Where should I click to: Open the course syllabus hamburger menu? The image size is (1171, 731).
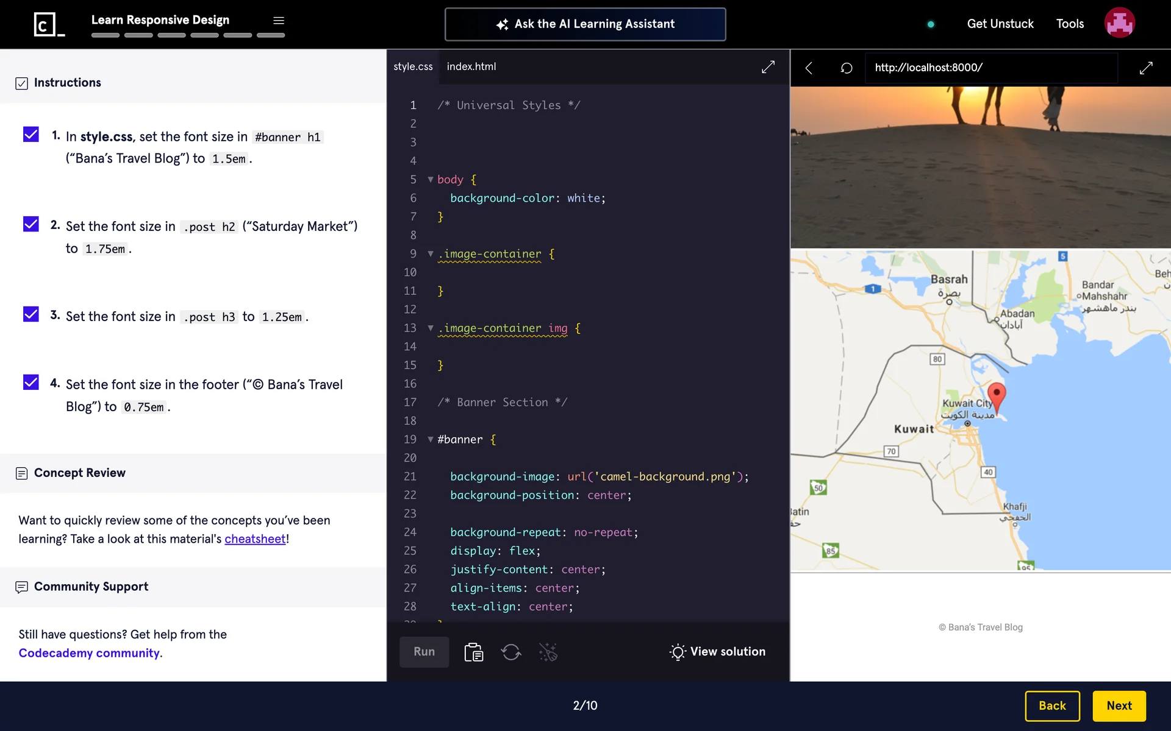coord(279,21)
